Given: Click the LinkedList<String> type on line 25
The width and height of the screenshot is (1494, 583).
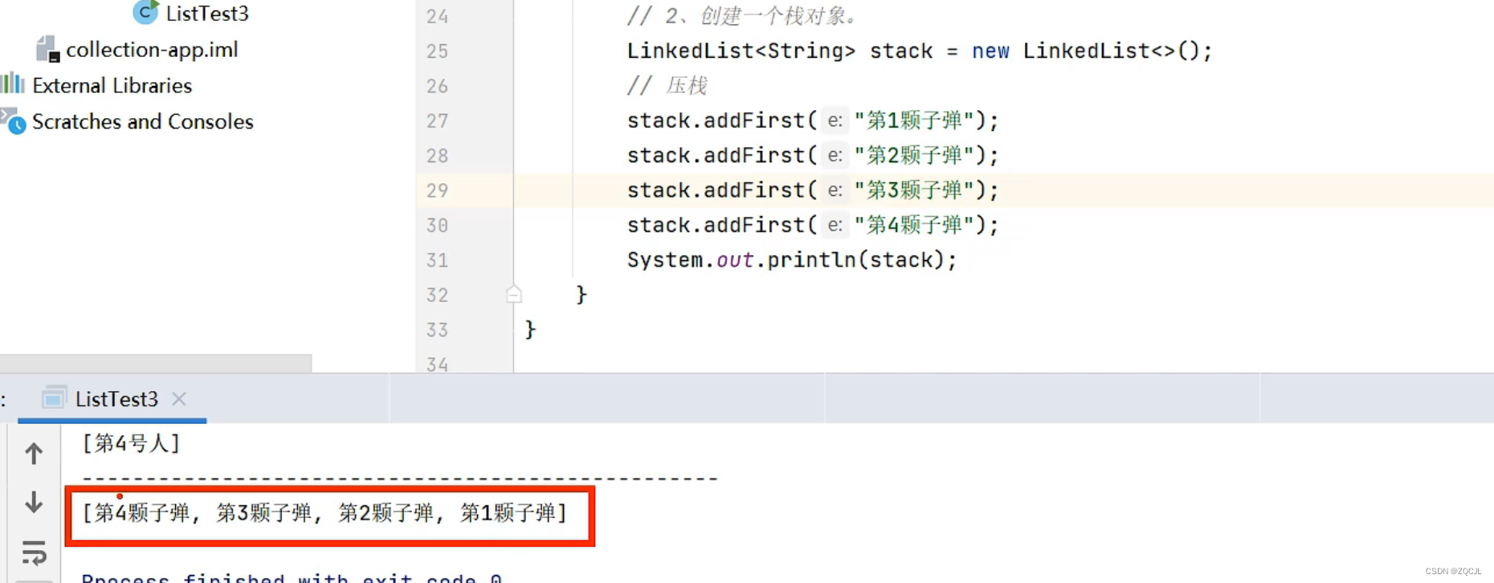Looking at the screenshot, I should click(x=741, y=51).
